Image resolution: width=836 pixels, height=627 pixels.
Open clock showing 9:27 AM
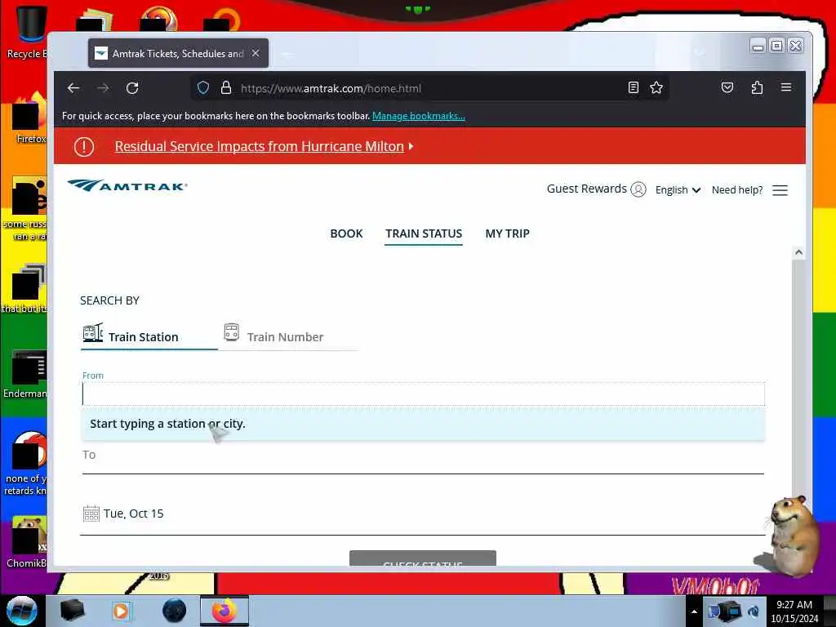(x=794, y=611)
